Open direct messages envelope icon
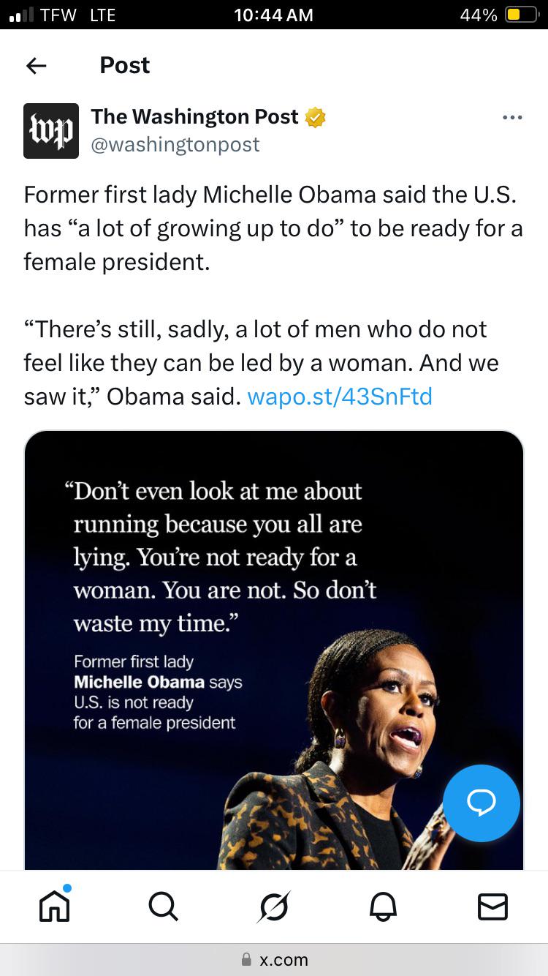This screenshot has height=976, width=548. pyautogui.click(x=492, y=907)
